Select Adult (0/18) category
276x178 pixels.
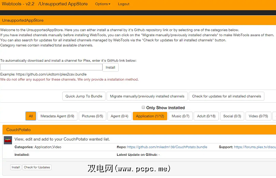[x=206, y=116]
